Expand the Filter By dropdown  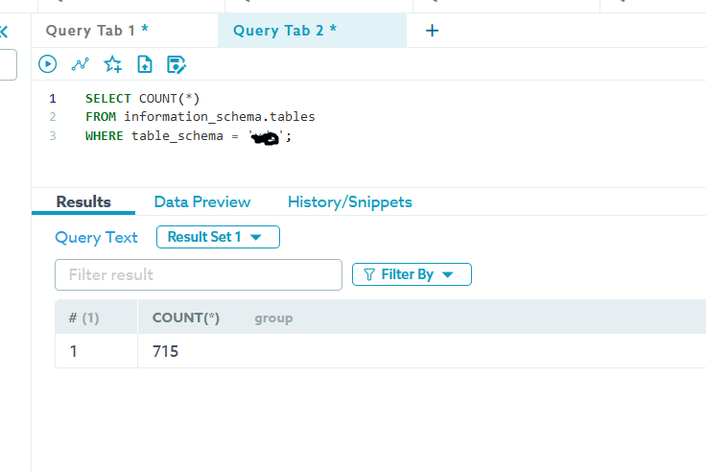412,274
